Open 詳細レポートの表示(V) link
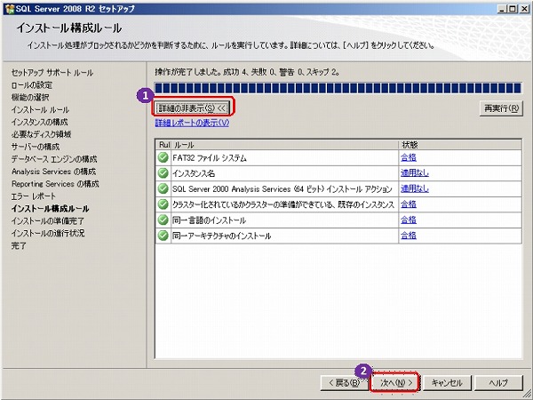 (192, 123)
